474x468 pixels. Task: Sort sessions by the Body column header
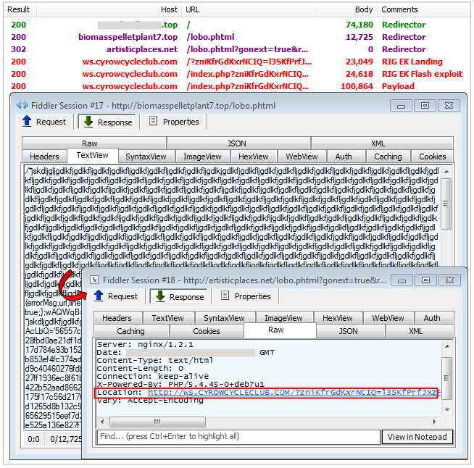tap(365, 10)
